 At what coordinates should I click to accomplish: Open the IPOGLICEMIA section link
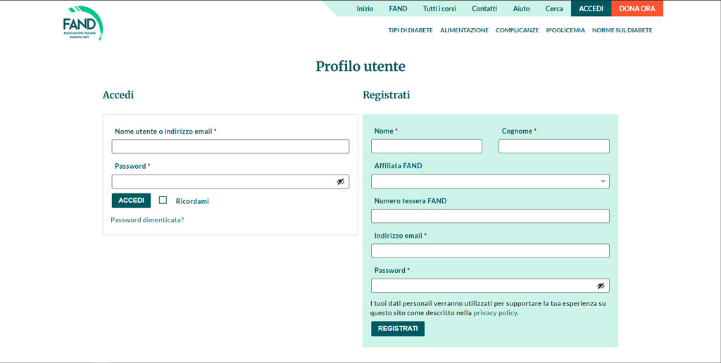click(x=565, y=30)
